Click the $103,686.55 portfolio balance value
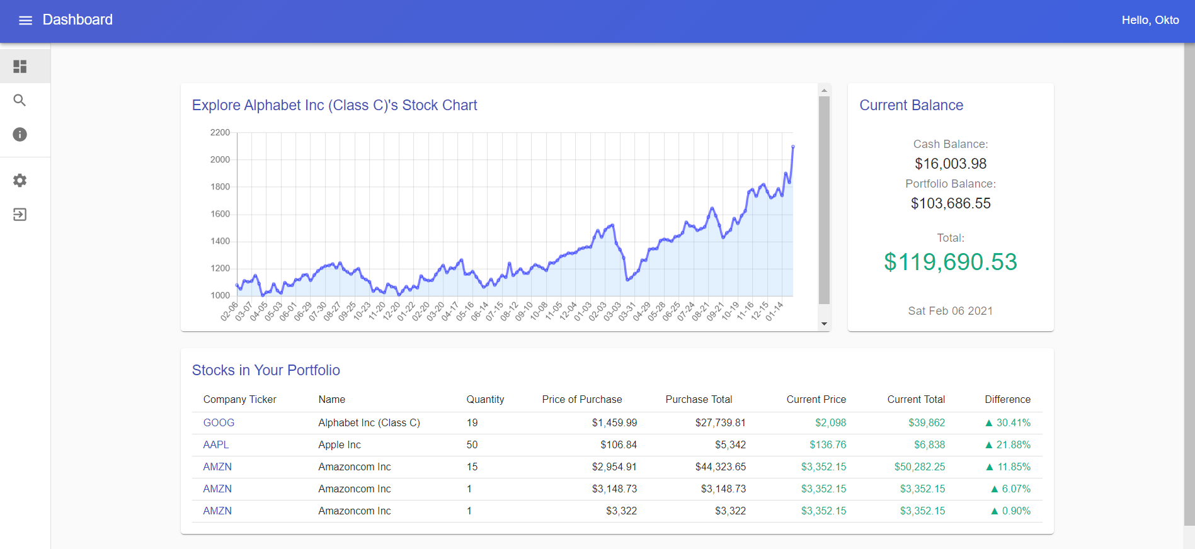 (x=951, y=203)
